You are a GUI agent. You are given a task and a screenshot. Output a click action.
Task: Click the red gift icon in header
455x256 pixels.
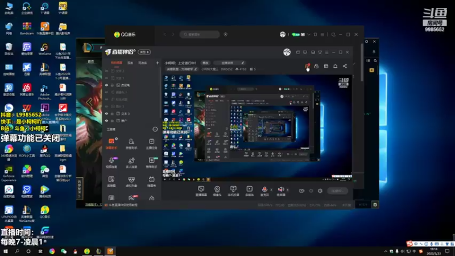(x=307, y=66)
